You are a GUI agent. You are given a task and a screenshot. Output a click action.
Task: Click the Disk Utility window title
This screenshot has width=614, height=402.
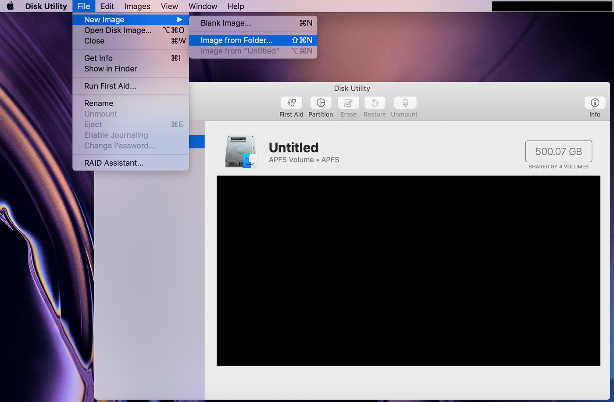(x=352, y=88)
